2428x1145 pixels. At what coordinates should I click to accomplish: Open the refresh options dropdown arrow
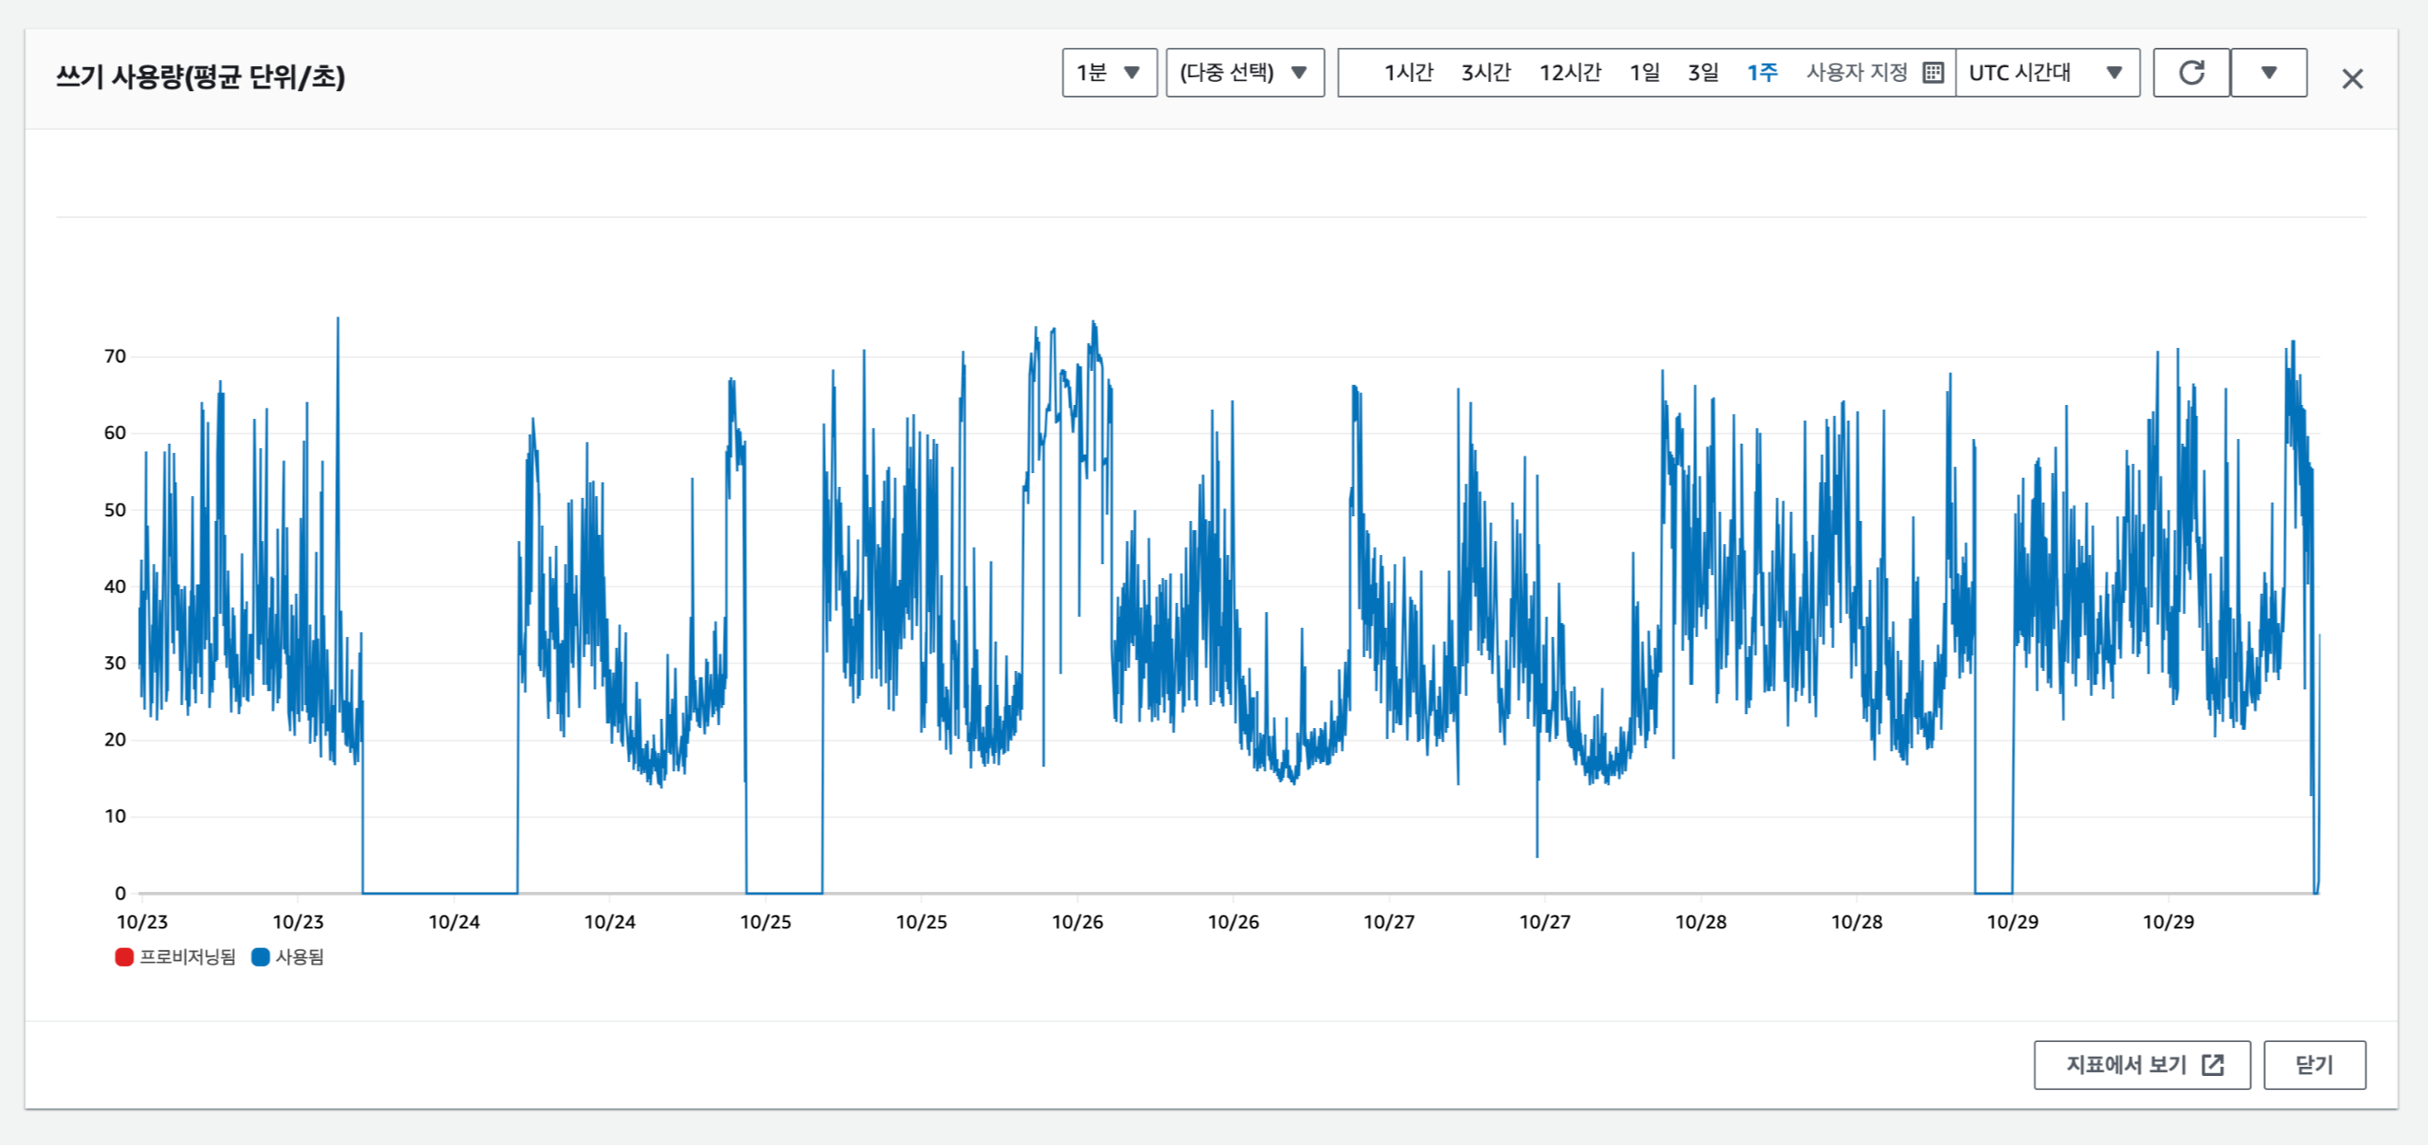pyautogui.click(x=2269, y=73)
